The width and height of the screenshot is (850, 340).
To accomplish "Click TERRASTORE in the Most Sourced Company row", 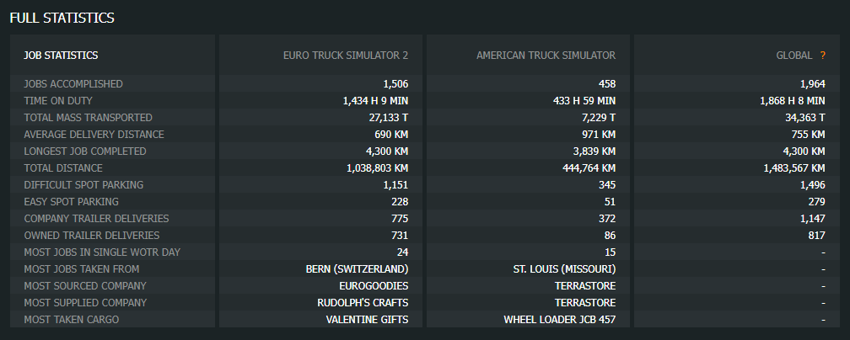I will pyautogui.click(x=585, y=285).
